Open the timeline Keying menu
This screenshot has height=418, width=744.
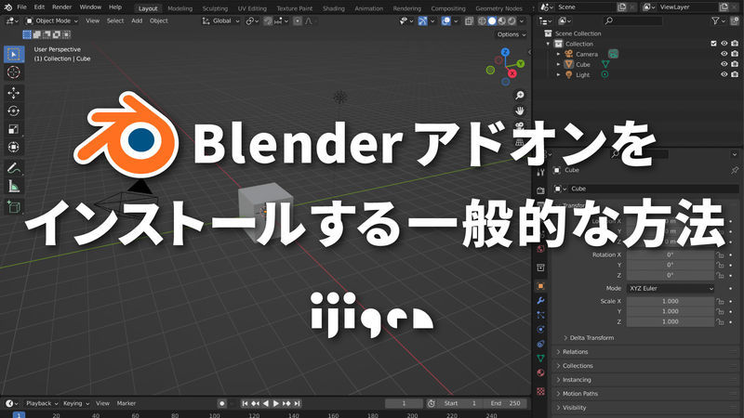tap(76, 403)
